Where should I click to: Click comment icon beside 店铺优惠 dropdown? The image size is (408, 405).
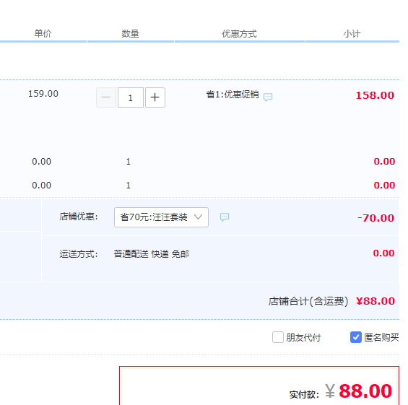[x=225, y=217]
